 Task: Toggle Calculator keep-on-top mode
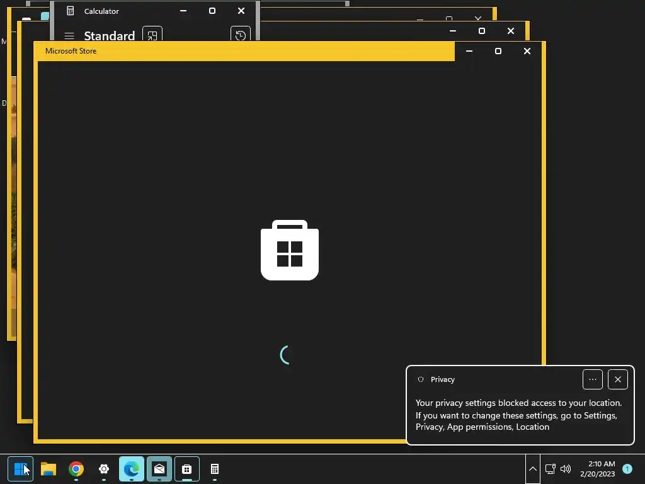click(152, 35)
